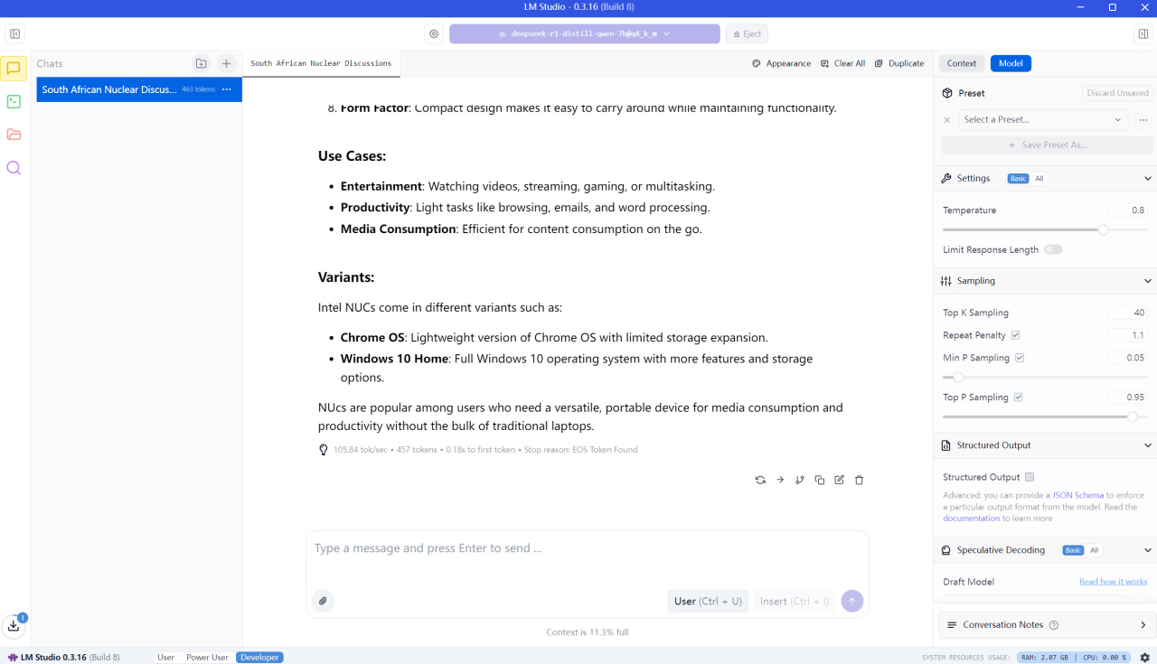
Task: Toggle Limit Response Length switch
Action: [1053, 249]
